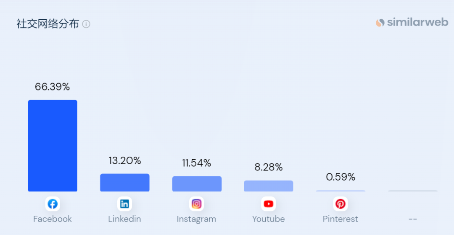
Task: Click the 社交网络分布 chart title
Action: pos(48,24)
